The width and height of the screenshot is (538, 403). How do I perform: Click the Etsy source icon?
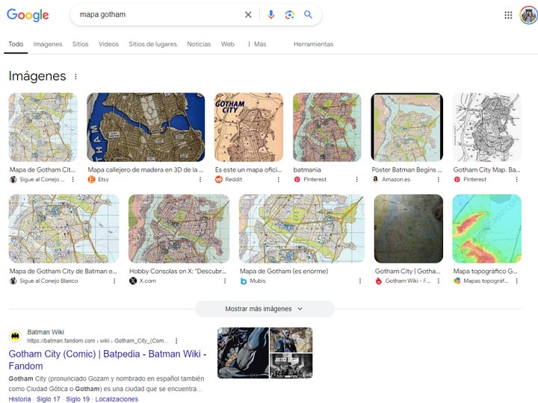coord(92,179)
